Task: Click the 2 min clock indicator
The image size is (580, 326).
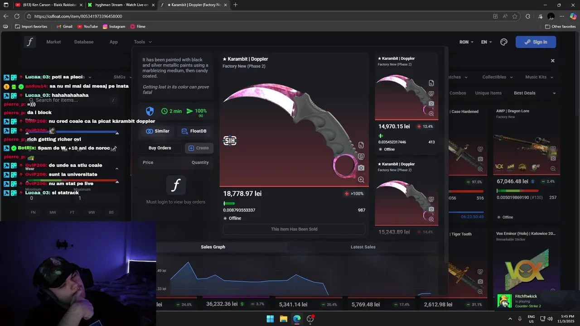Action: click(x=172, y=111)
